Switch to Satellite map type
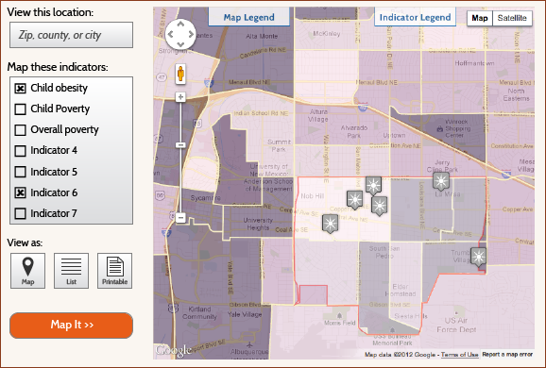The width and height of the screenshot is (546, 368). (x=512, y=18)
